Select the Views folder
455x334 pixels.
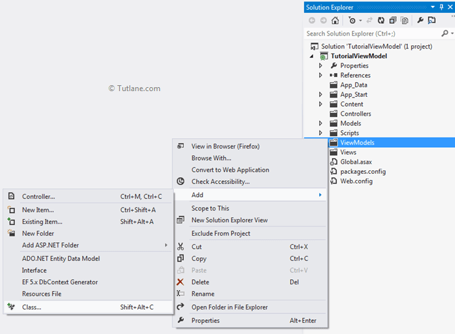click(x=348, y=152)
